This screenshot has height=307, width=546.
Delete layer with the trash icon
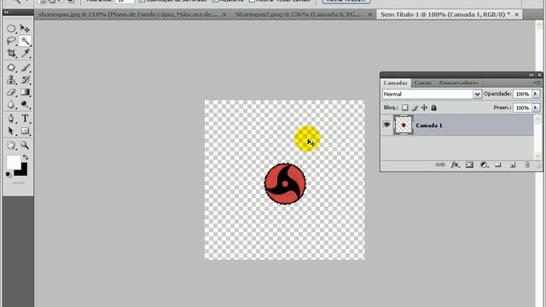pos(527,165)
